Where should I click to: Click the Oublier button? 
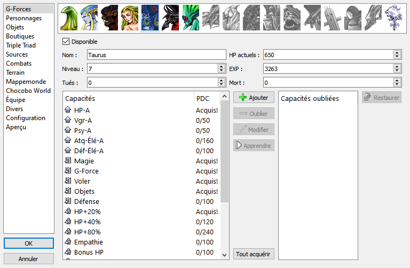(x=254, y=114)
